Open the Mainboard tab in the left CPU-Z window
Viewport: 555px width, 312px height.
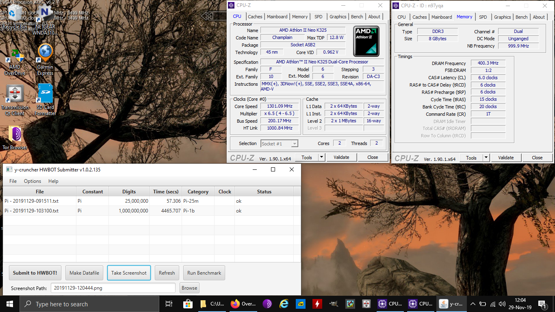pos(277,17)
